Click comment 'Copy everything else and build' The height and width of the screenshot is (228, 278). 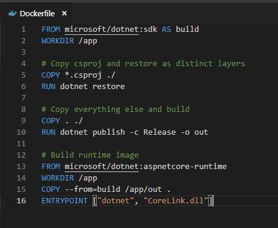(x=116, y=109)
